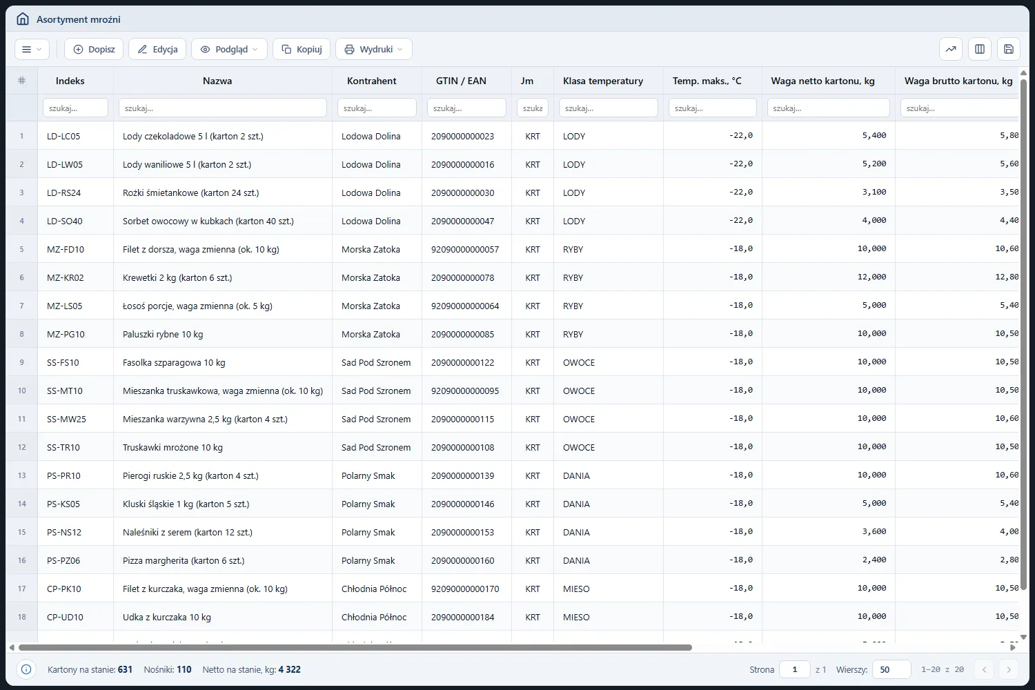Click the hash row-number header icon
Viewport: 1035px width, 690px height.
pyautogui.click(x=21, y=81)
